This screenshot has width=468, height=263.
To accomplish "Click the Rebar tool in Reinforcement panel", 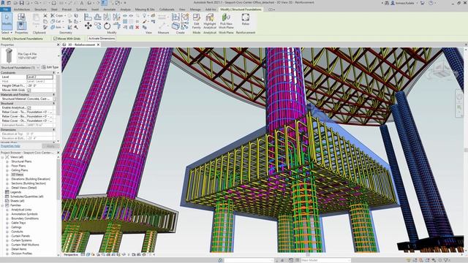I will click(246, 20).
